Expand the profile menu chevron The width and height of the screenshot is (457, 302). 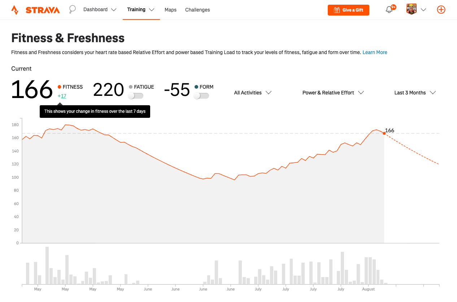click(424, 10)
